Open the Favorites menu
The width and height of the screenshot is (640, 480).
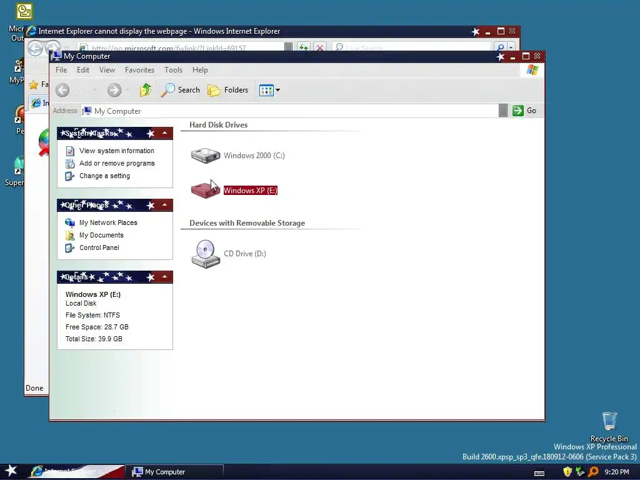click(x=139, y=70)
